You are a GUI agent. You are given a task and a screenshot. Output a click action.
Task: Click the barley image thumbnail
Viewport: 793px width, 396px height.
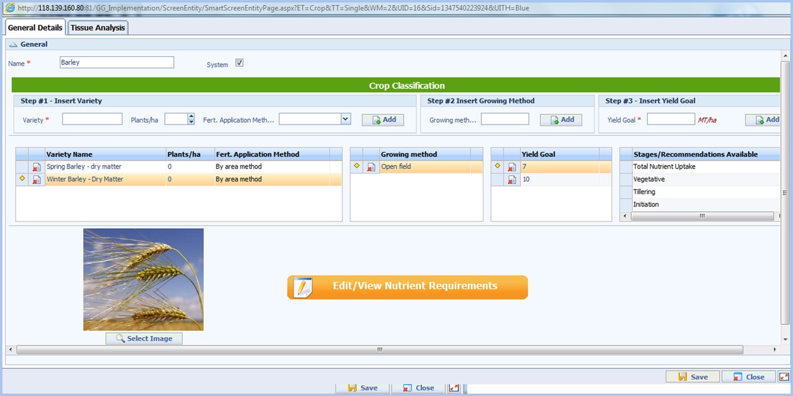[x=143, y=279]
